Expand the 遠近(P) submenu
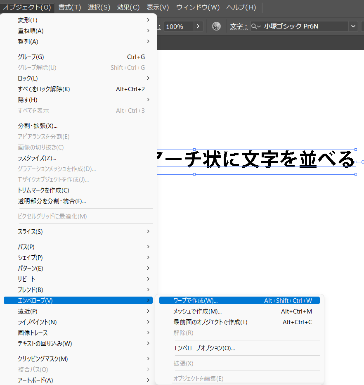This screenshot has width=364, height=385. (x=78, y=311)
